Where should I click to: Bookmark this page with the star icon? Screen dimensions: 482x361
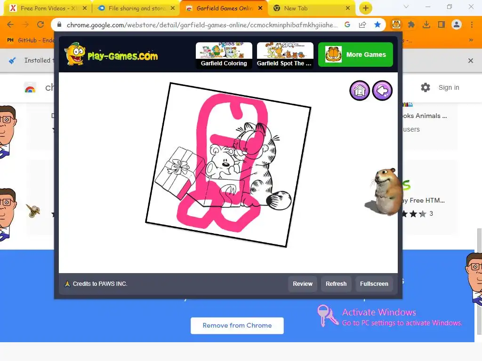point(378,24)
